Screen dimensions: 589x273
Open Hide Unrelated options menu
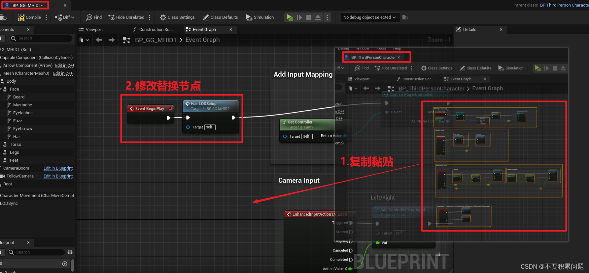coord(150,17)
